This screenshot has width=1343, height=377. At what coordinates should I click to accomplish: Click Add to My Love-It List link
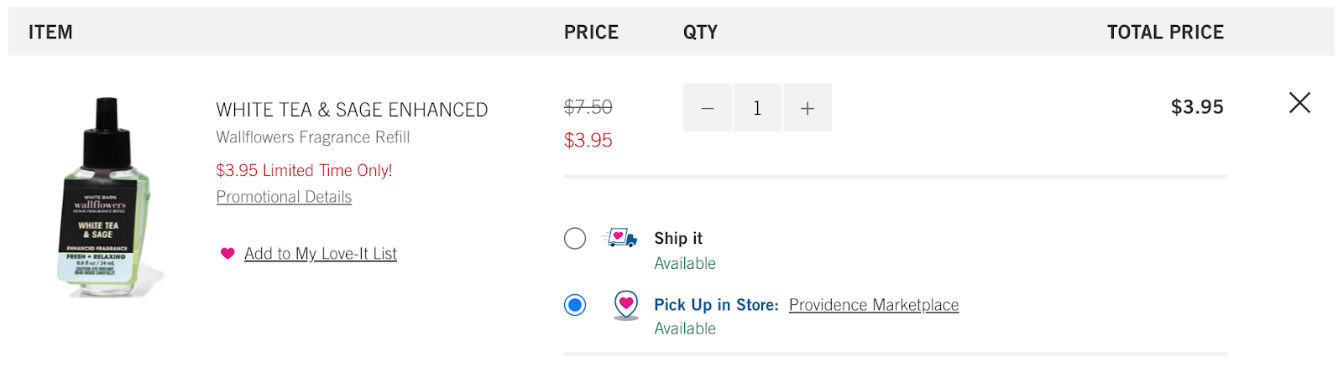point(321,253)
